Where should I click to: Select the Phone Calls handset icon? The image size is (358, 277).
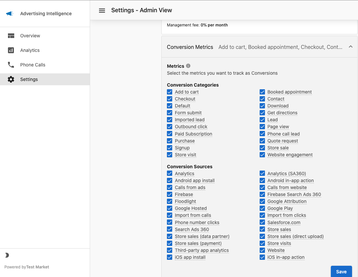pyautogui.click(x=11, y=65)
